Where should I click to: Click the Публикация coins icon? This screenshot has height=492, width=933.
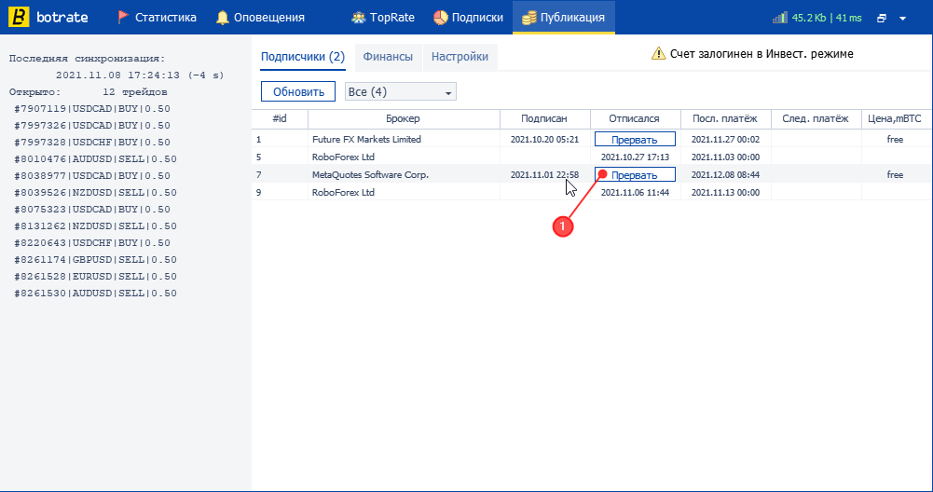[528, 18]
